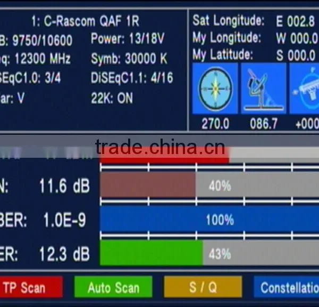
Task: Click the azimuth reading 270.0
Action: click(215, 124)
